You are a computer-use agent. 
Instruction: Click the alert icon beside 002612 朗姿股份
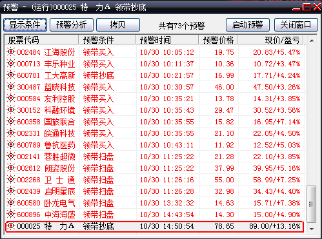[11, 167]
